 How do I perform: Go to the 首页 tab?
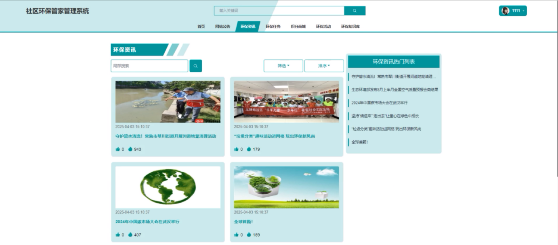(201, 27)
